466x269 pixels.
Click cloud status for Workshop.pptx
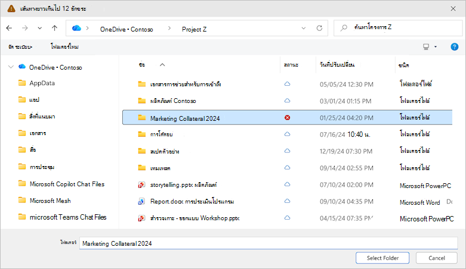(x=288, y=218)
